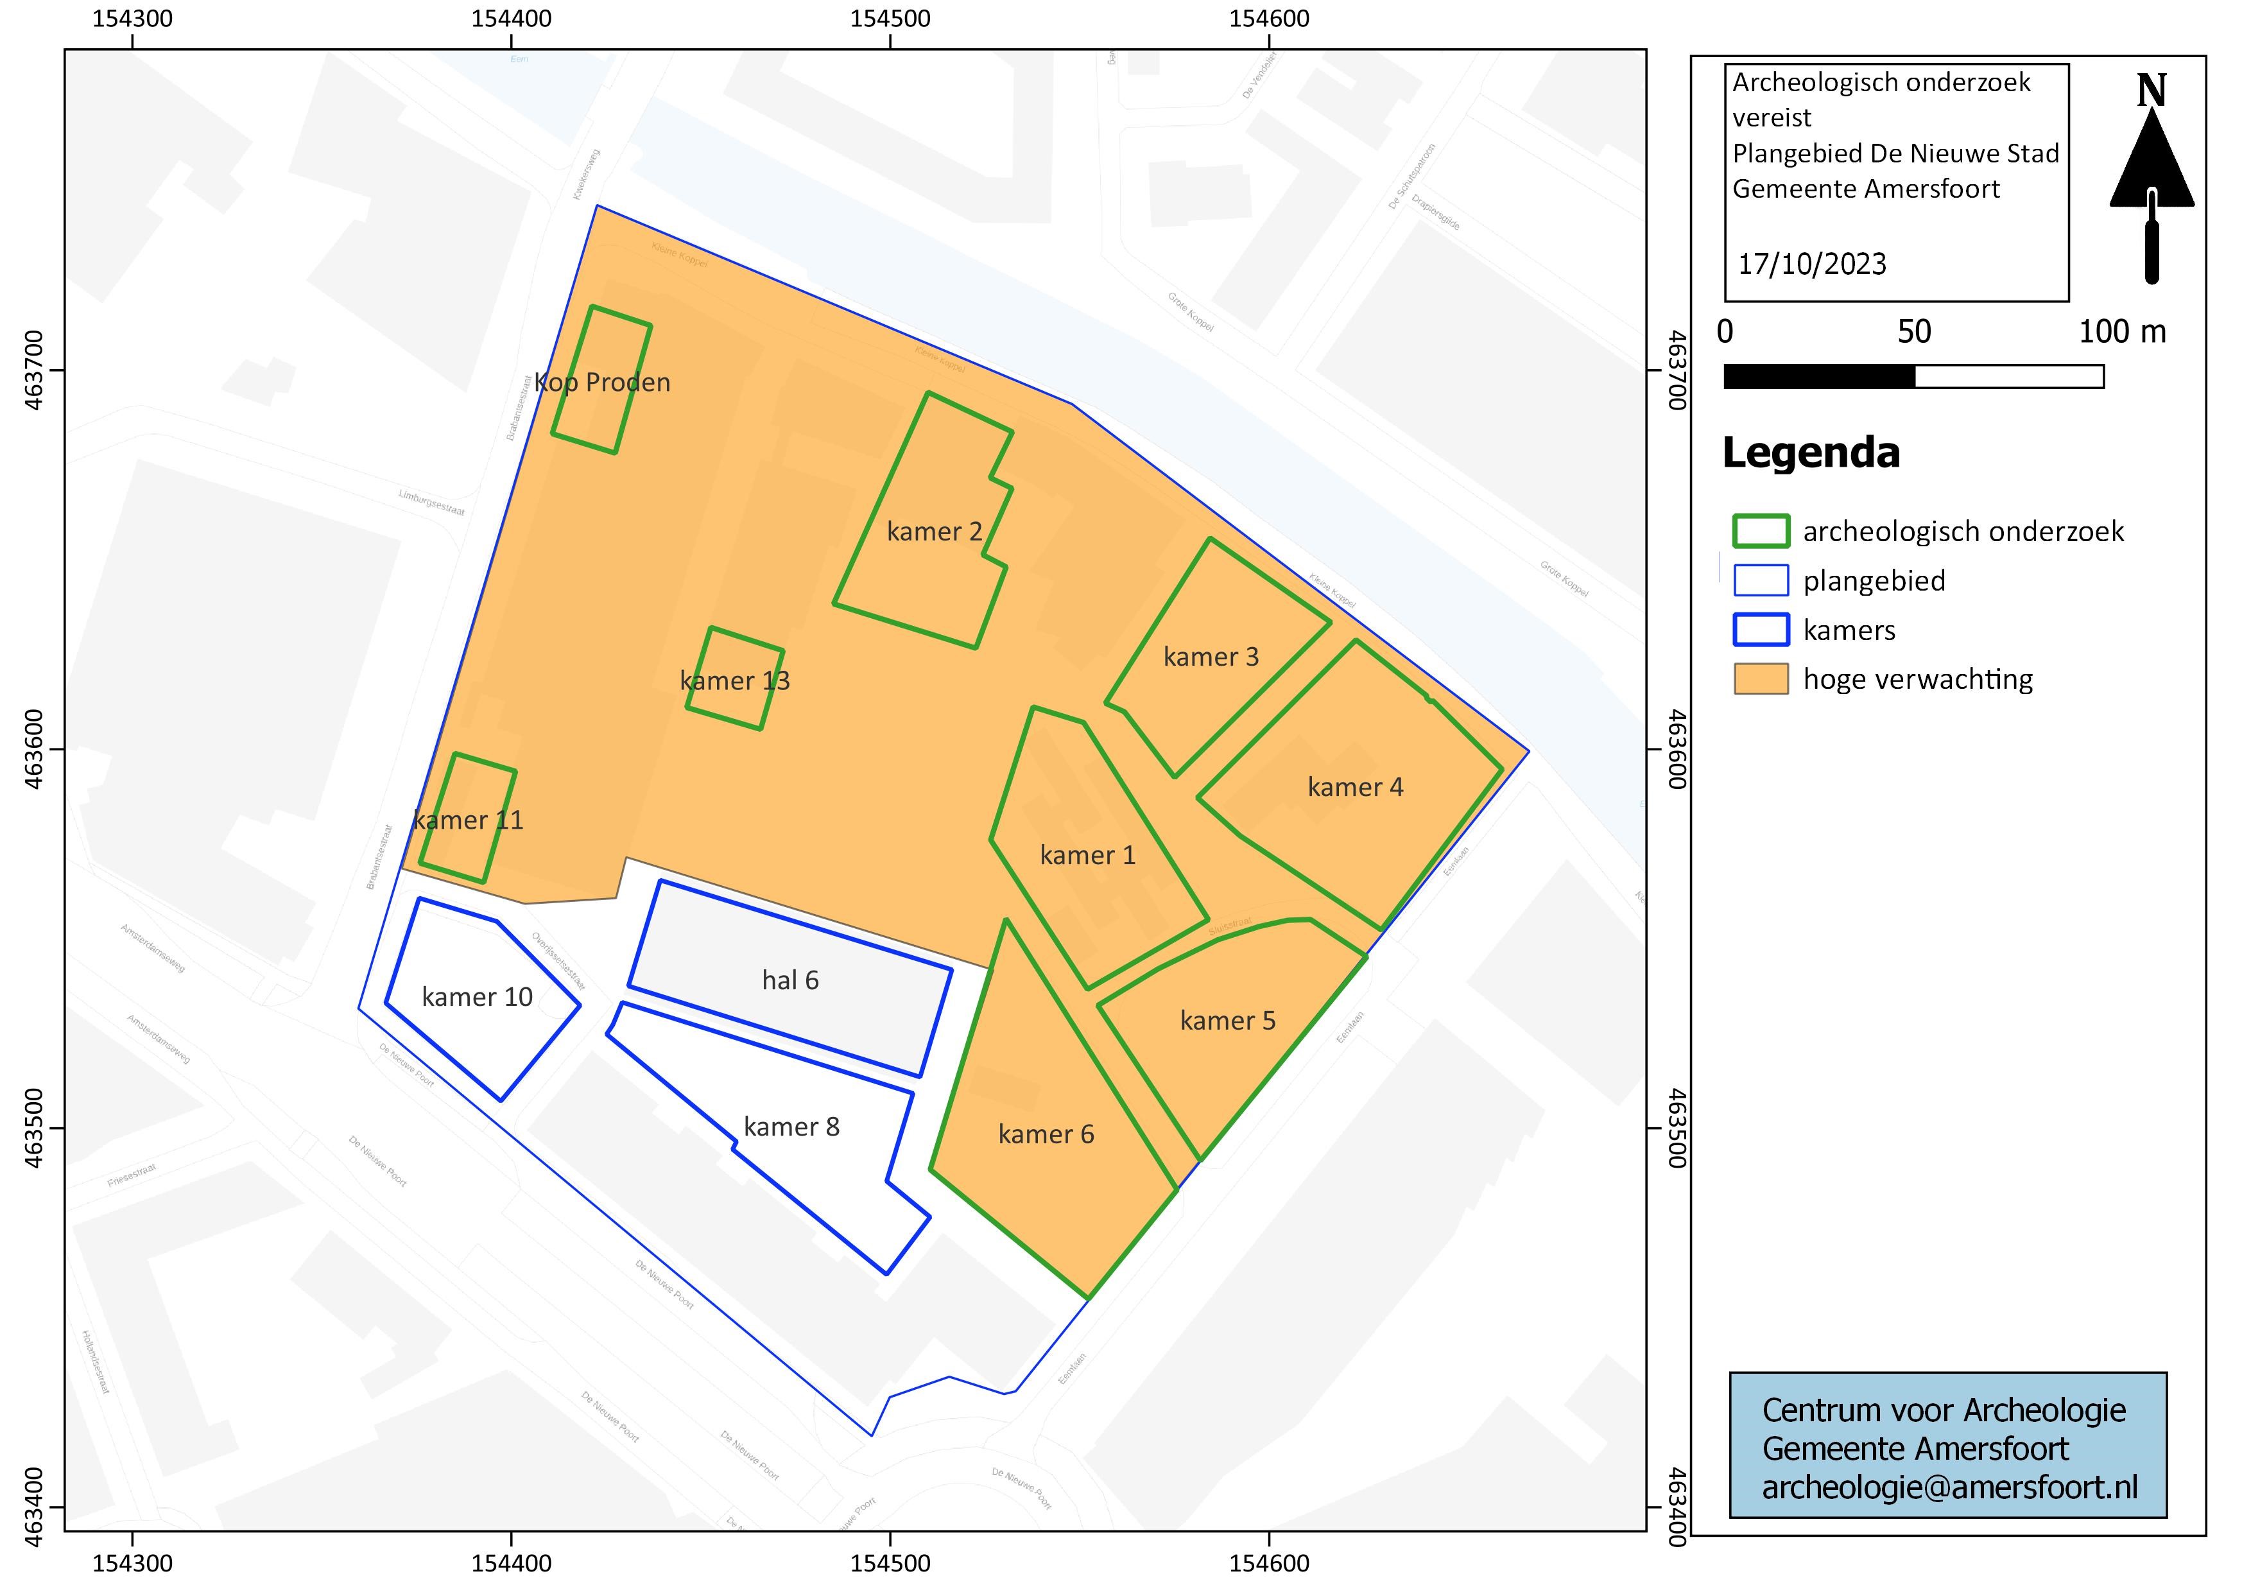
Task: Click the archeologie@amersfoort.nl email address
Action: 1949,1487
